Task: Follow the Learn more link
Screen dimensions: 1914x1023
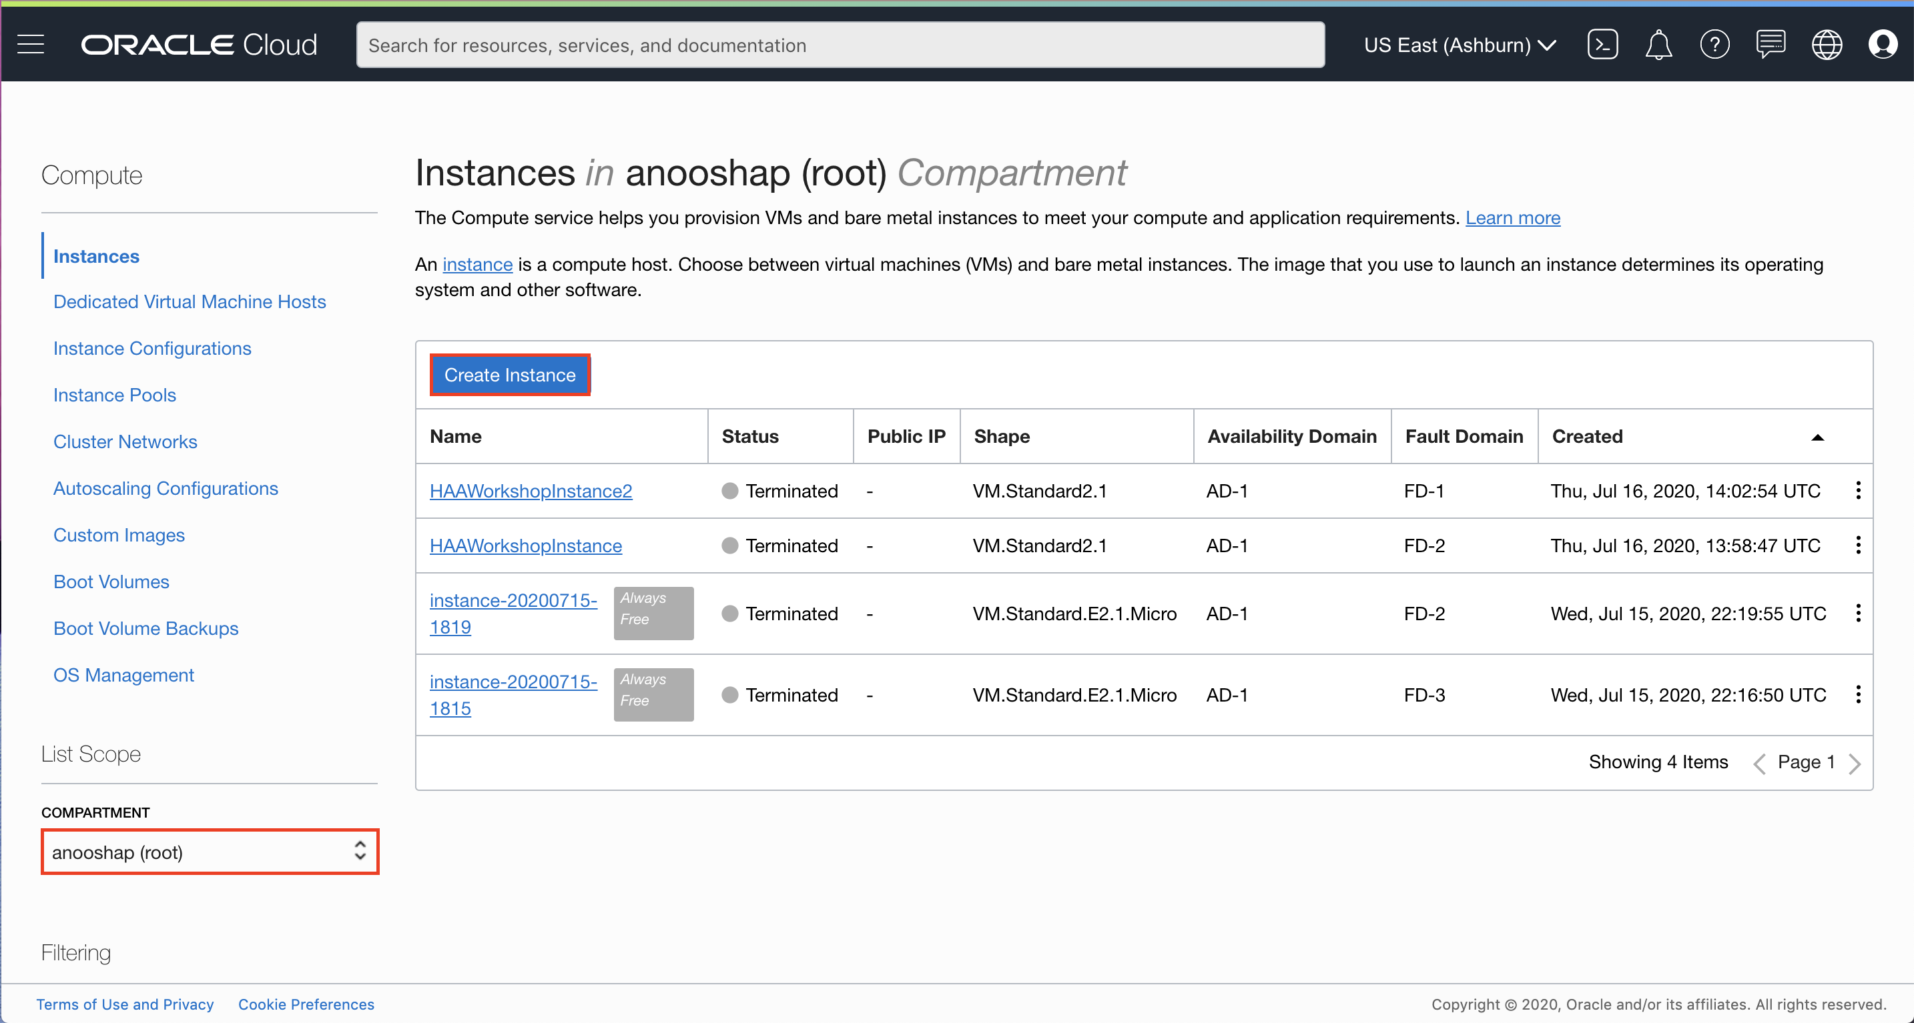Action: click(1512, 217)
